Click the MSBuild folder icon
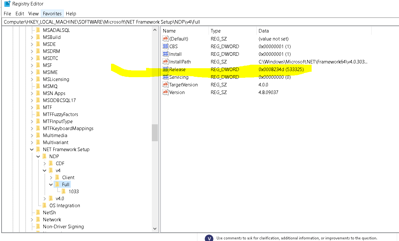 point(38,37)
